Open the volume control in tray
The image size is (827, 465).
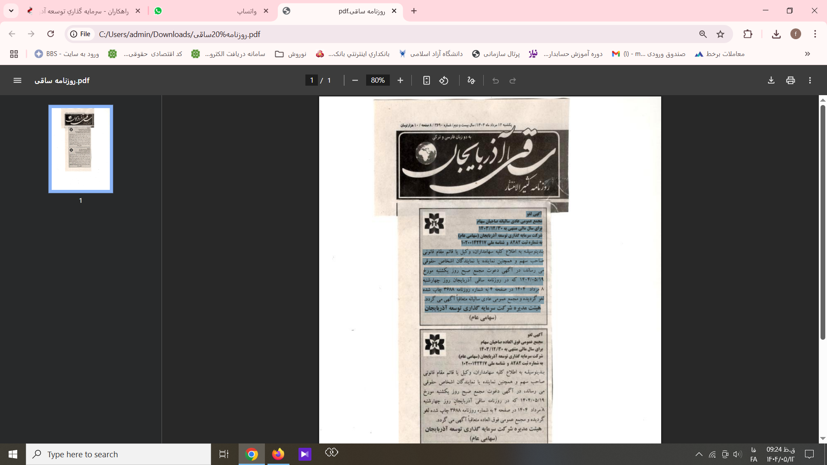[x=737, y=454]
